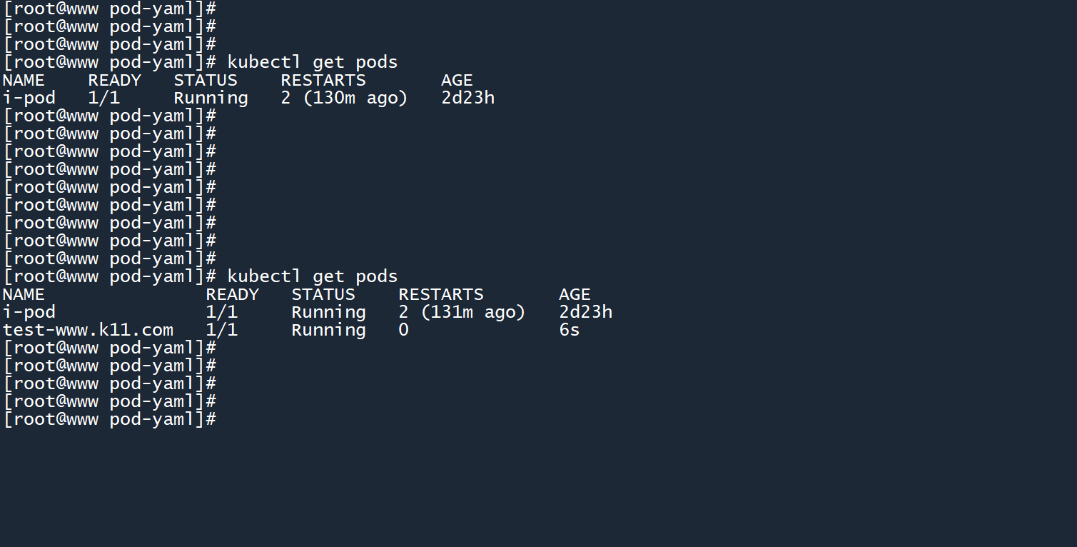Click the 6s age value
Screen dimensions: 1077x547
(570, 330)
